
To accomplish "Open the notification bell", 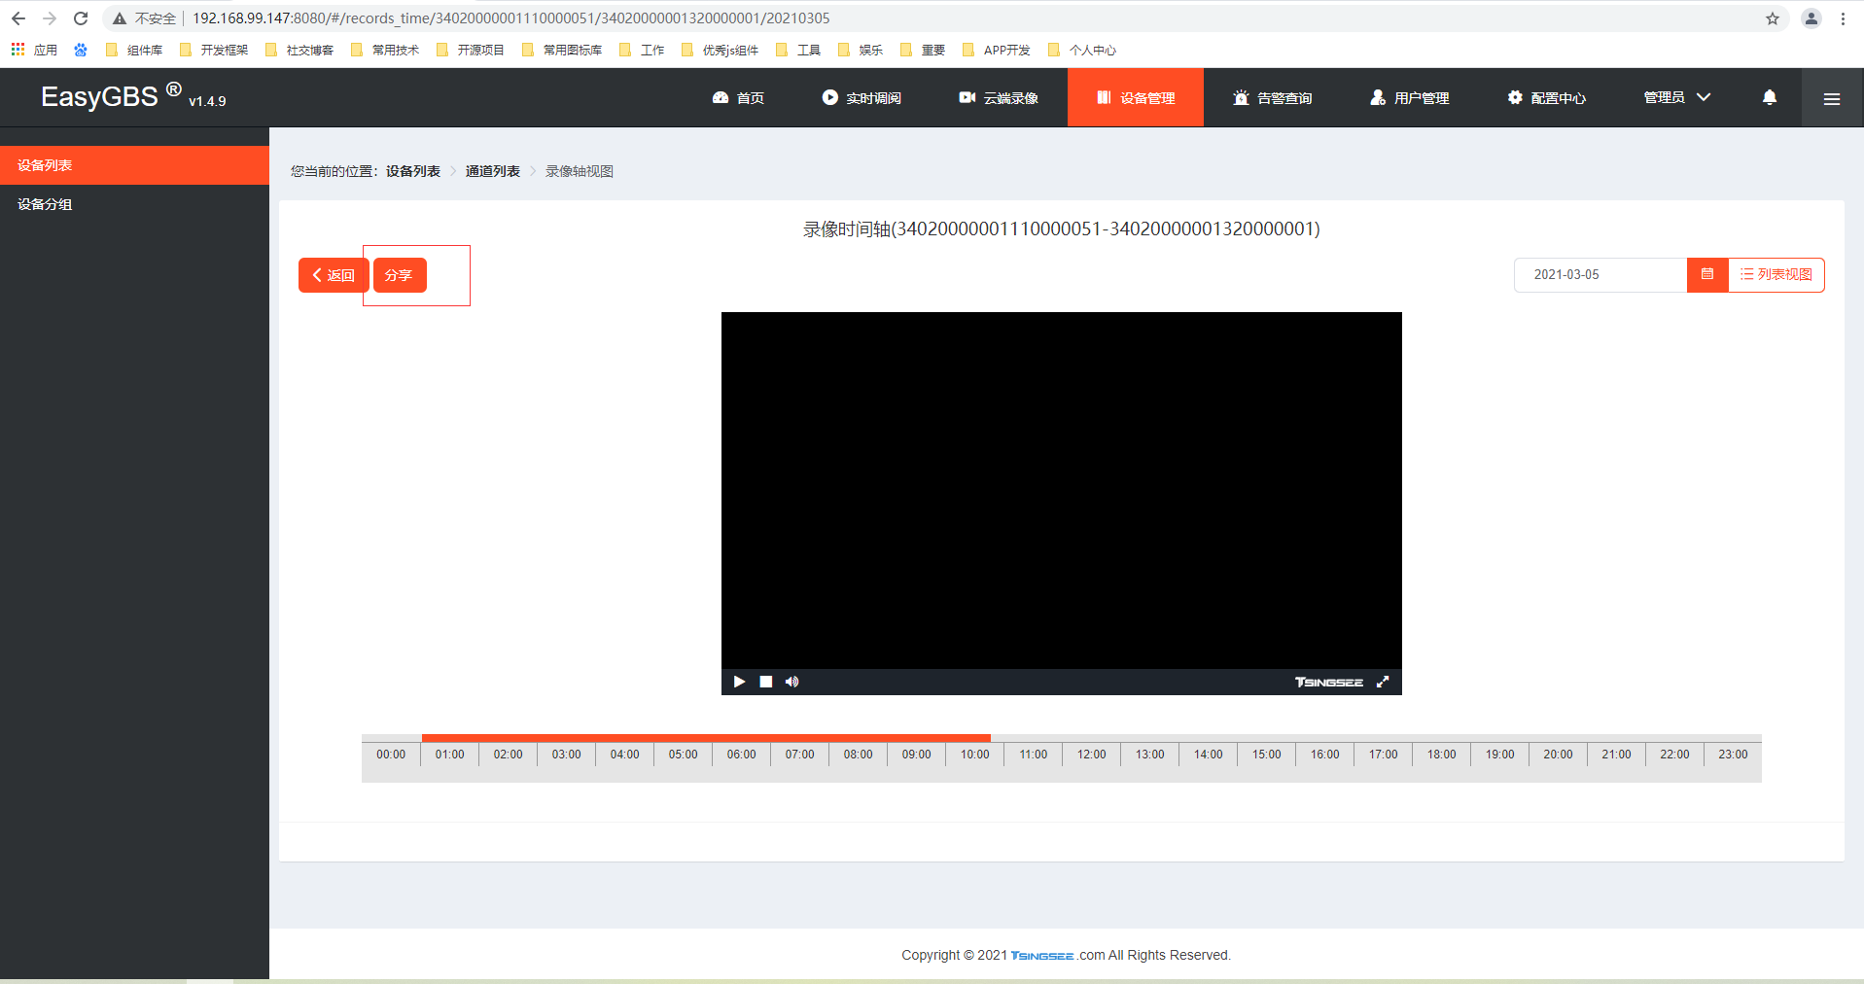I will coord(1770,97).
